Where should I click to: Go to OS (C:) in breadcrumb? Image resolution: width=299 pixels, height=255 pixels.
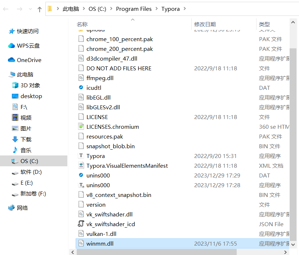(x=97, y=9)
